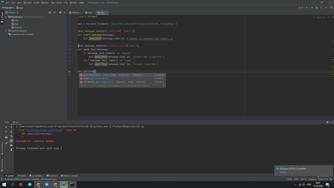Open D:/Python/Newproject/b.py traceback link
This screenshot has height=188, width=334.
tap(44, 130)
